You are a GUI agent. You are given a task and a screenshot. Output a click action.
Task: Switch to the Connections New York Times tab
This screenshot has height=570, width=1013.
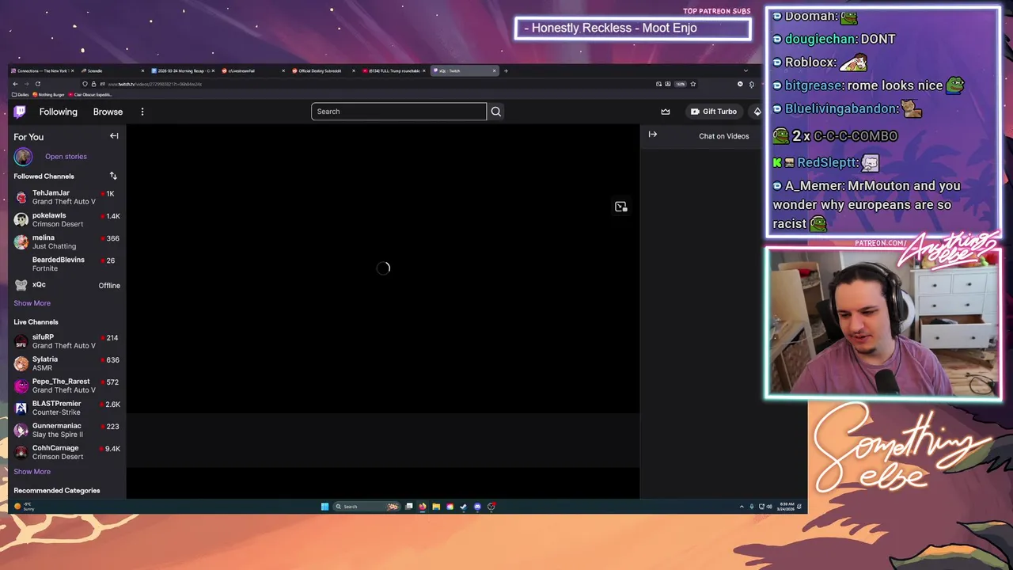click(43, 70)
